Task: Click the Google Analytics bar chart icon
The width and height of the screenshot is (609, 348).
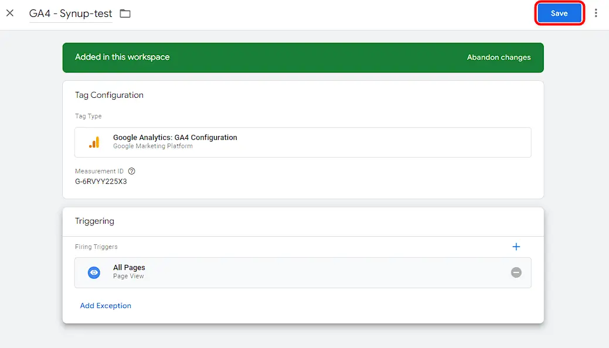Action: tap(94, 142)
